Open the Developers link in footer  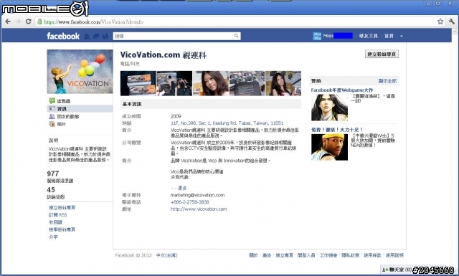pos(306,255)
